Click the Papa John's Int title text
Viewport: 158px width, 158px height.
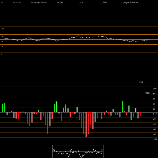(131, 3)
